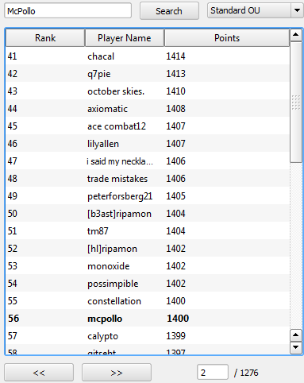Click points value 1414
This screenshot has height=383, width=304.
coord(175,56)
